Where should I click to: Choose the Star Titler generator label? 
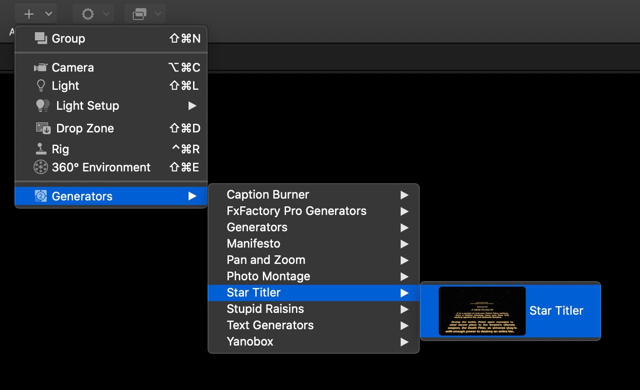click(x=556, y=311)
